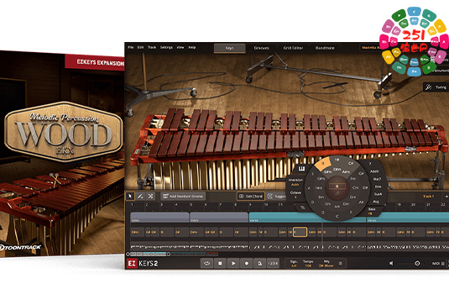The width and height of the screenshot is (449, 305).
Task: Choose the G chord on chord wheel
Action: [323, 213]
